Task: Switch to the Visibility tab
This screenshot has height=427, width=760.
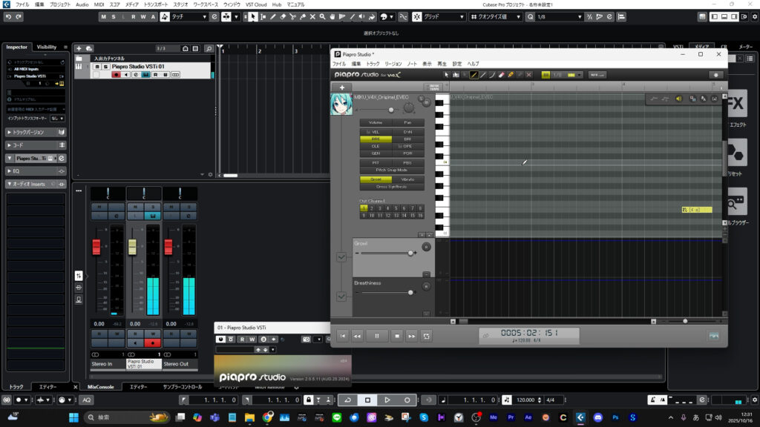Action: pyautogui.click(x=47, y=47)
